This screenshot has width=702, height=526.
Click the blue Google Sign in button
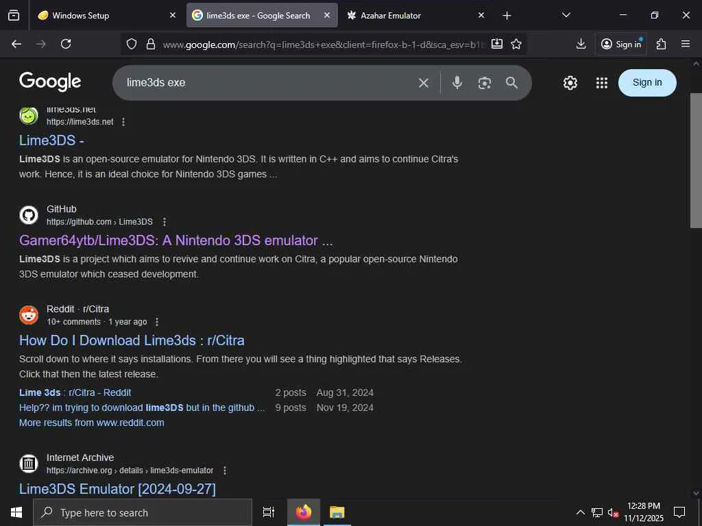click(x=647, y=83)
